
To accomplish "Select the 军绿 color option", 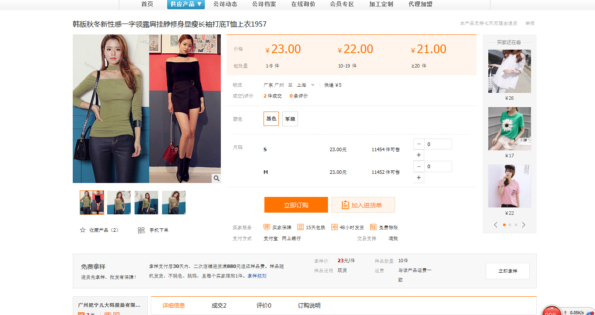I will (290, 119).
